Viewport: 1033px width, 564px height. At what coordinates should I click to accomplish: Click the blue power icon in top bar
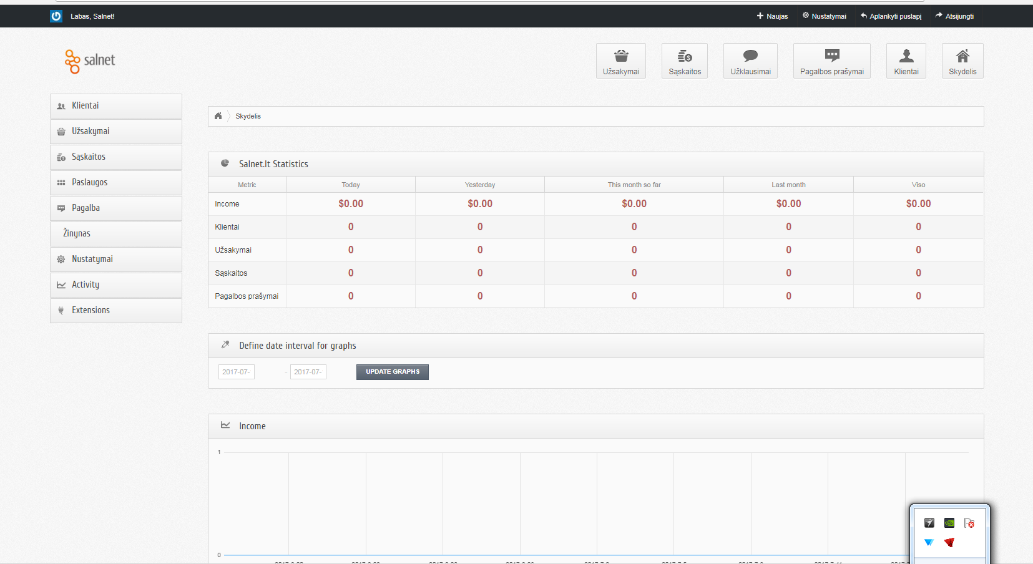[x=56, y=16]
